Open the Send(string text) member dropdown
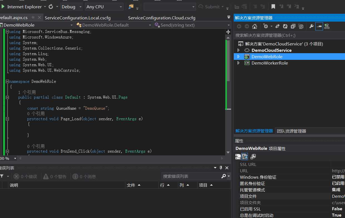The height and width of the screenshot is (218, 345). (229, 25)
